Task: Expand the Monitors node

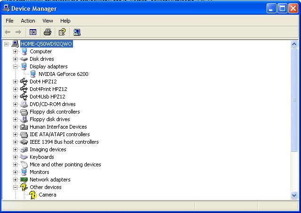Action: point(15,172)
